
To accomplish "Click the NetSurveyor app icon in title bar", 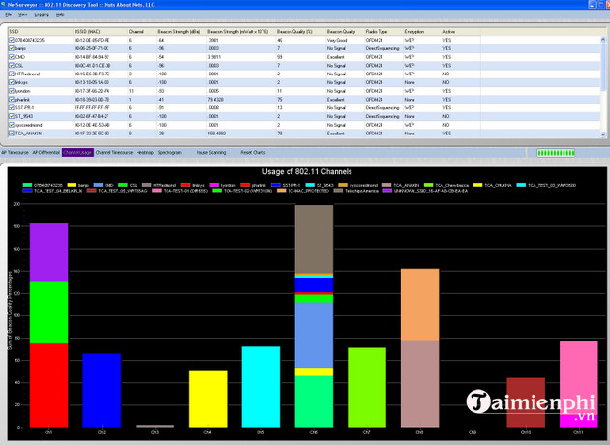I will pyautogui.click(x=4, y=5).
